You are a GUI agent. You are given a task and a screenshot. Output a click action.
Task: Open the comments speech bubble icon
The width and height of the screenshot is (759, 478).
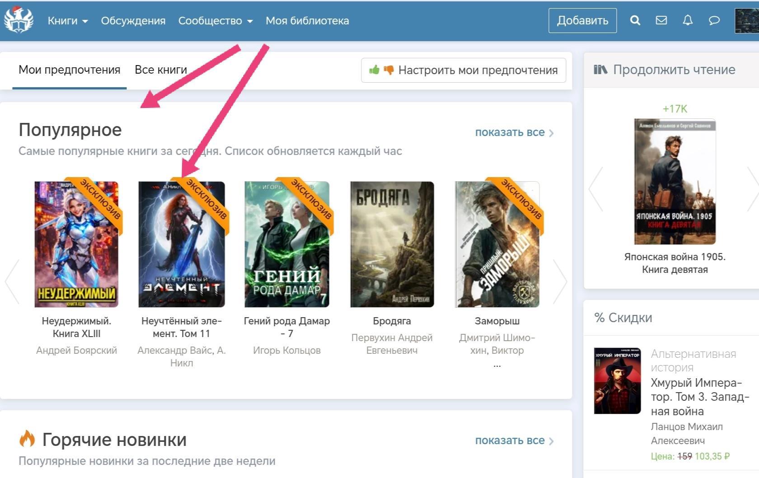pyautogui.click(x=714, y=20)
